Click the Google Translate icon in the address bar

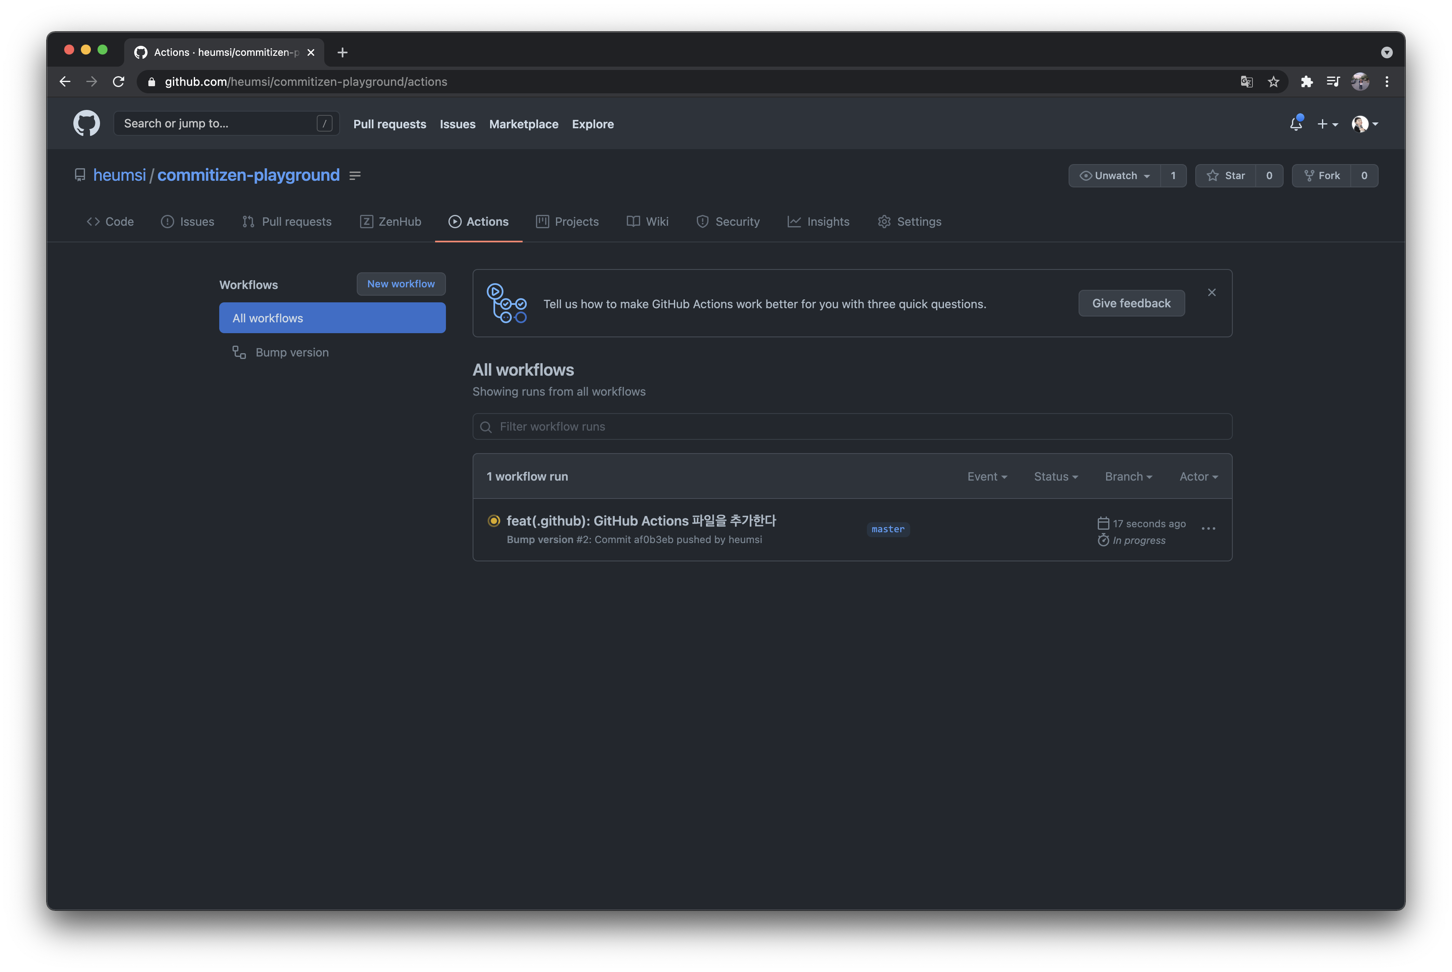pos(1246,82)
